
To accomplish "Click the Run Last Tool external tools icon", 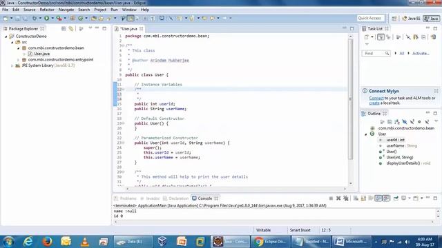I will click(59, 19).
